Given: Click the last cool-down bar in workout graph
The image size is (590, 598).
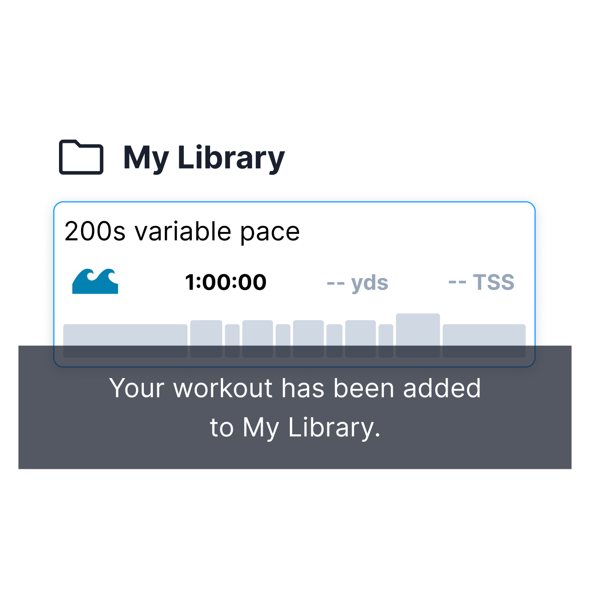Looking at the screenshot, I should [x=484, y=341].
